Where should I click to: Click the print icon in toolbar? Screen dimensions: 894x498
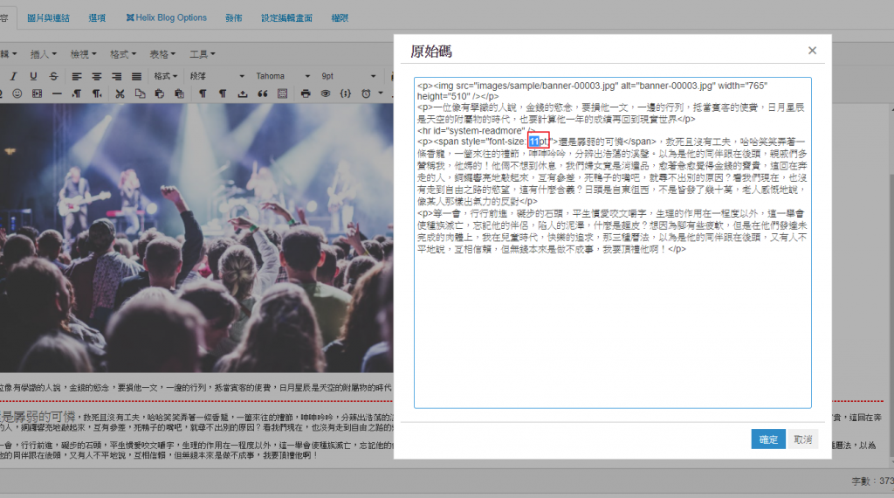click(306, 93)
